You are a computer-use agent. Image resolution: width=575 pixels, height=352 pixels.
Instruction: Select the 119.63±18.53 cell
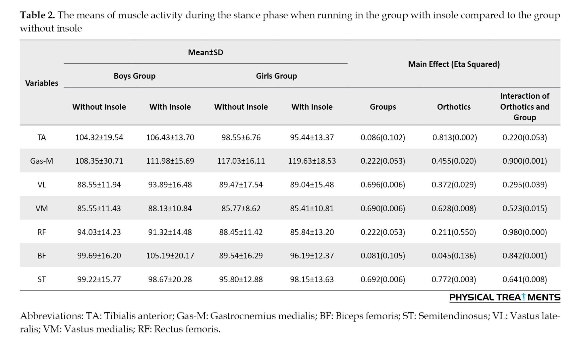(x=312, y=161)
